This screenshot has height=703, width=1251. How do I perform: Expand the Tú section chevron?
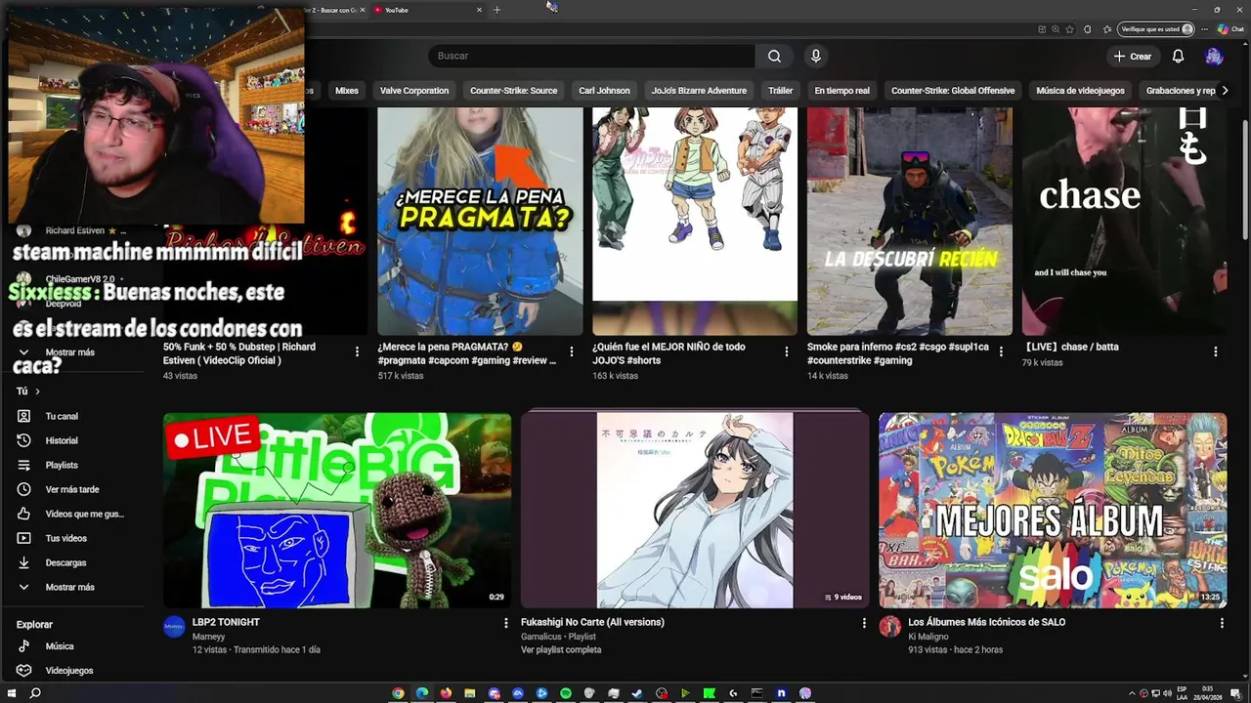point(37,392)
